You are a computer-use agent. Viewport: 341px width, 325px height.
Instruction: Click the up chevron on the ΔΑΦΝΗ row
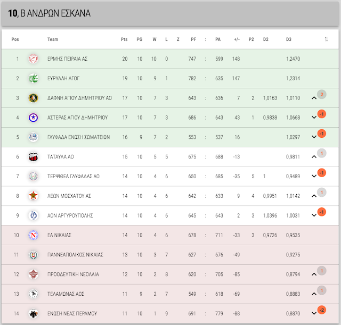tap(314, 98)
